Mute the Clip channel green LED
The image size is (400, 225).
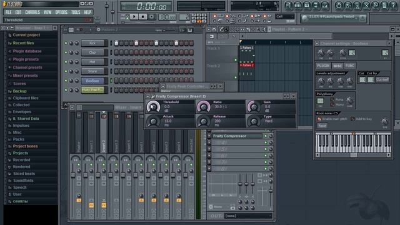(66, 52)
